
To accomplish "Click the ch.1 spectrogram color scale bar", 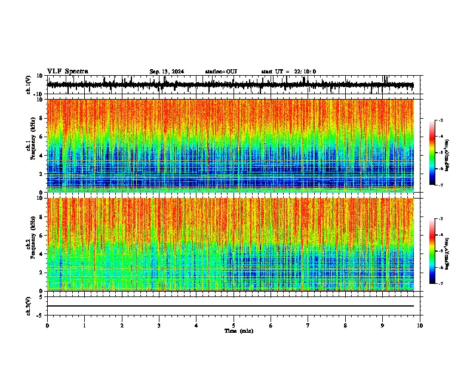I will tap(432, 153).
